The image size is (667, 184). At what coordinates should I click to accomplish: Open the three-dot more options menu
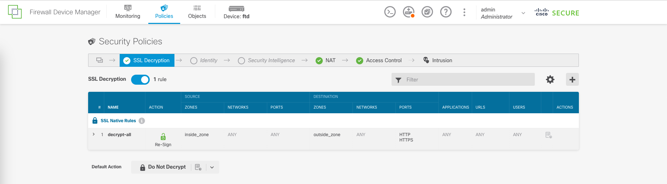click(464, 12)
